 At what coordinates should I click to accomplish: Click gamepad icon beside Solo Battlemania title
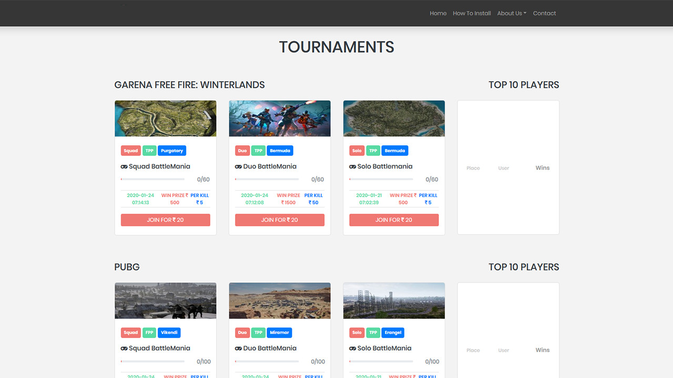click(353, 166)
